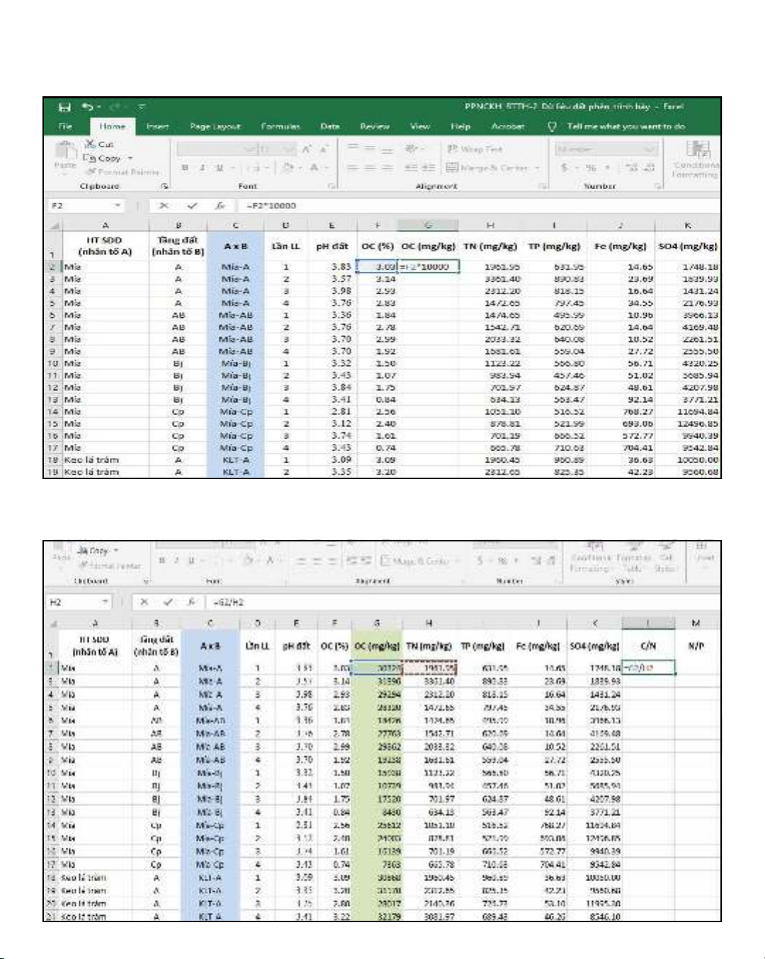
Task: Click Cut in the upper Clipboard group
Action: pos(100,144)
